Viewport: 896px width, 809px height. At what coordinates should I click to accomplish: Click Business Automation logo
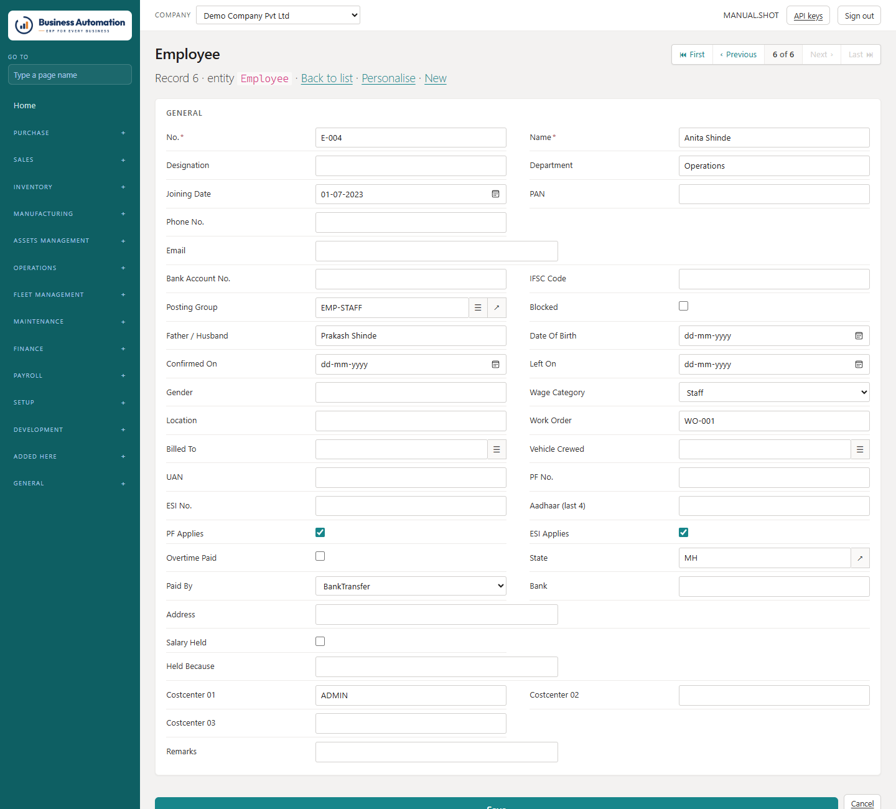[70, 26]
